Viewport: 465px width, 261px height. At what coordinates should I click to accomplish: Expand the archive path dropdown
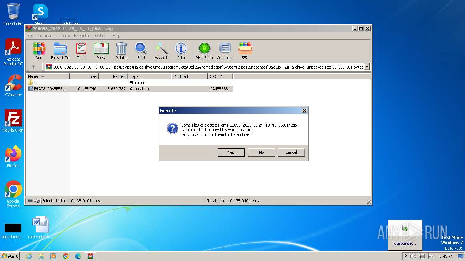point(367,67)
